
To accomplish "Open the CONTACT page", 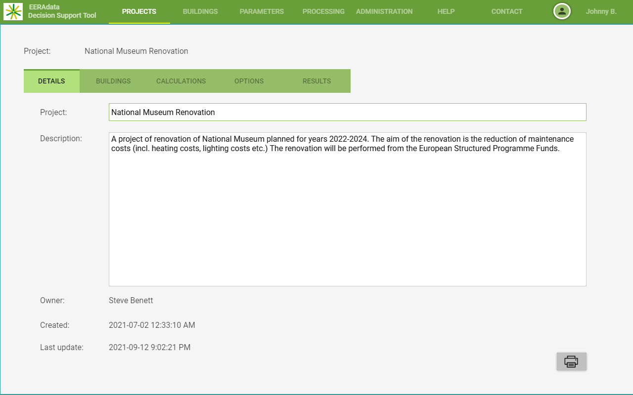I will pos(507,11).
